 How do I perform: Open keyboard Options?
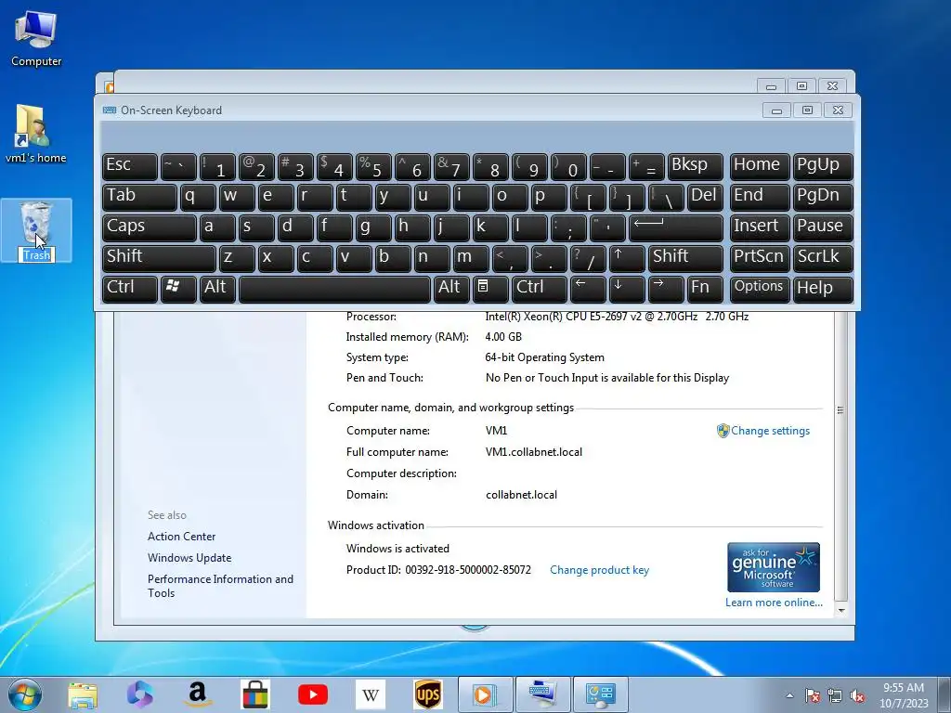[760, 289]
